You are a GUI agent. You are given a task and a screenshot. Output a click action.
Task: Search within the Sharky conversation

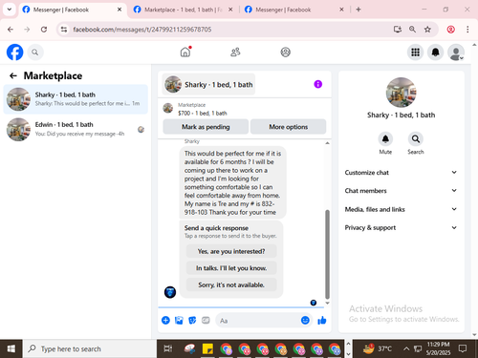point(416,139)
